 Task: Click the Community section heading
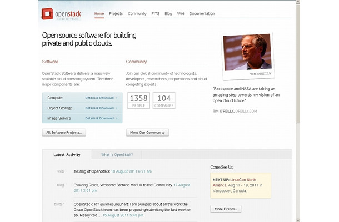(136, 62)
